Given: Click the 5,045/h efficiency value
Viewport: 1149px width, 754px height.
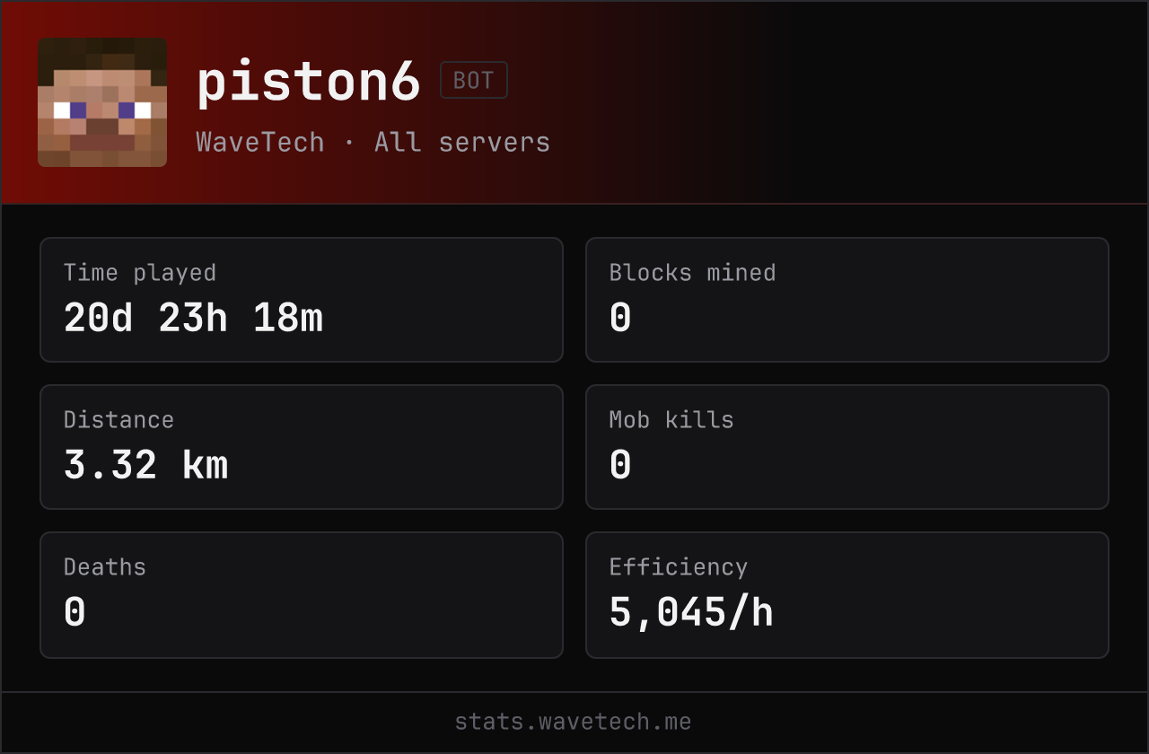Looking at the screenshot, I should [691, 613].
